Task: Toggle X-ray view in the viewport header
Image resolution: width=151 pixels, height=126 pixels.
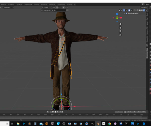Action: 134,10
